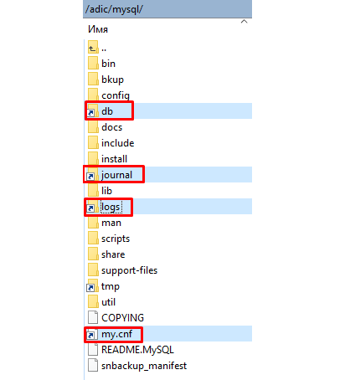Select the tmp shortcut folder icon
This screenshot has width=345, height=380.
(92, 286)
